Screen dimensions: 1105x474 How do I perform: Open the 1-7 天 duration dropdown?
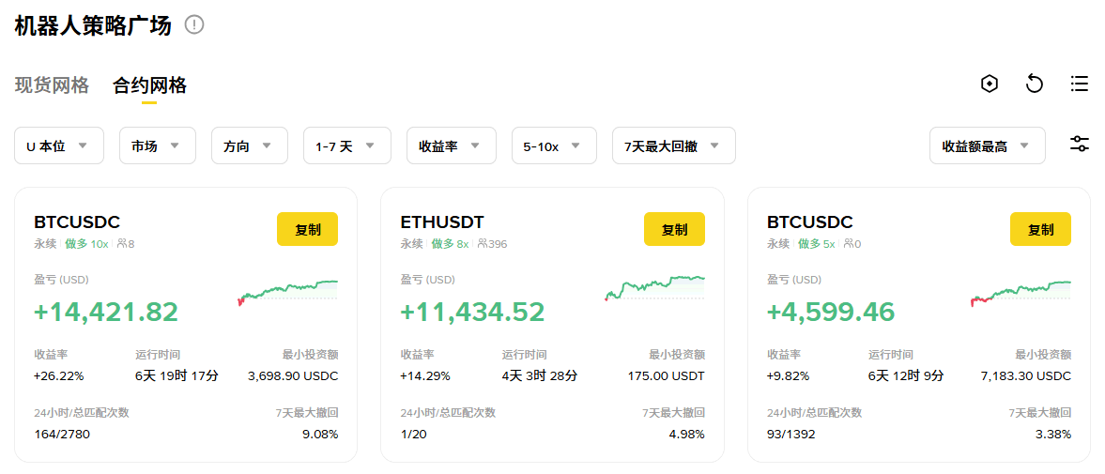[345, 145]
